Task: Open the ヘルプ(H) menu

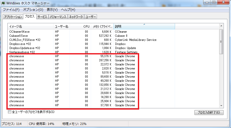Action: [68, 10]
